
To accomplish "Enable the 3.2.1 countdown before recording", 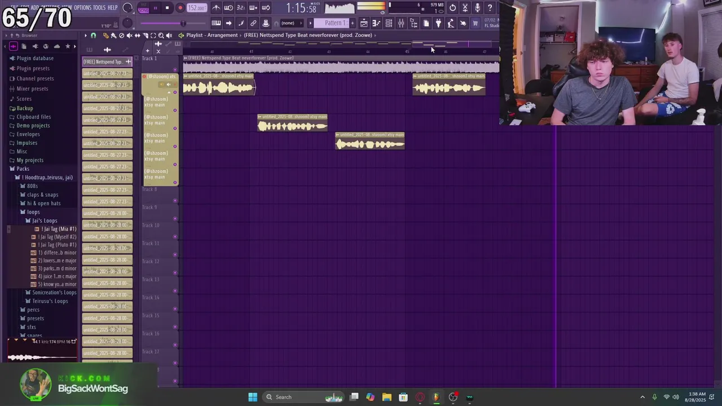I will tap(241, 8).
